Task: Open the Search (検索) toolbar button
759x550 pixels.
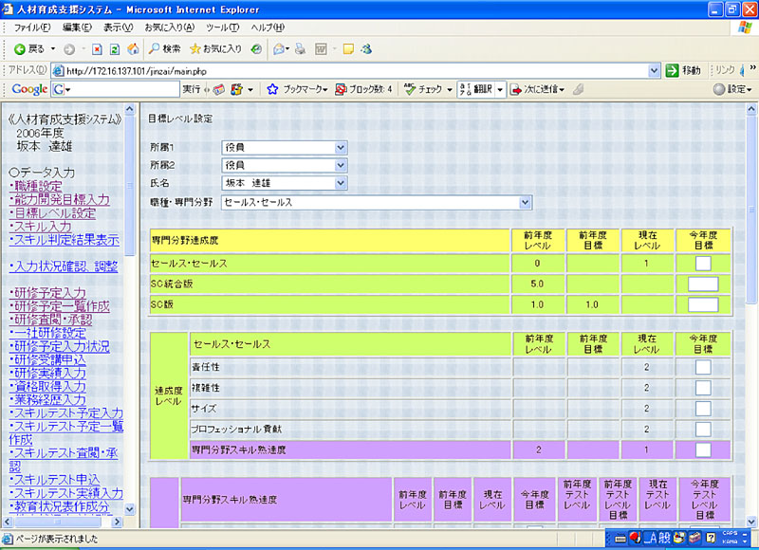Action: coord(164,48)
